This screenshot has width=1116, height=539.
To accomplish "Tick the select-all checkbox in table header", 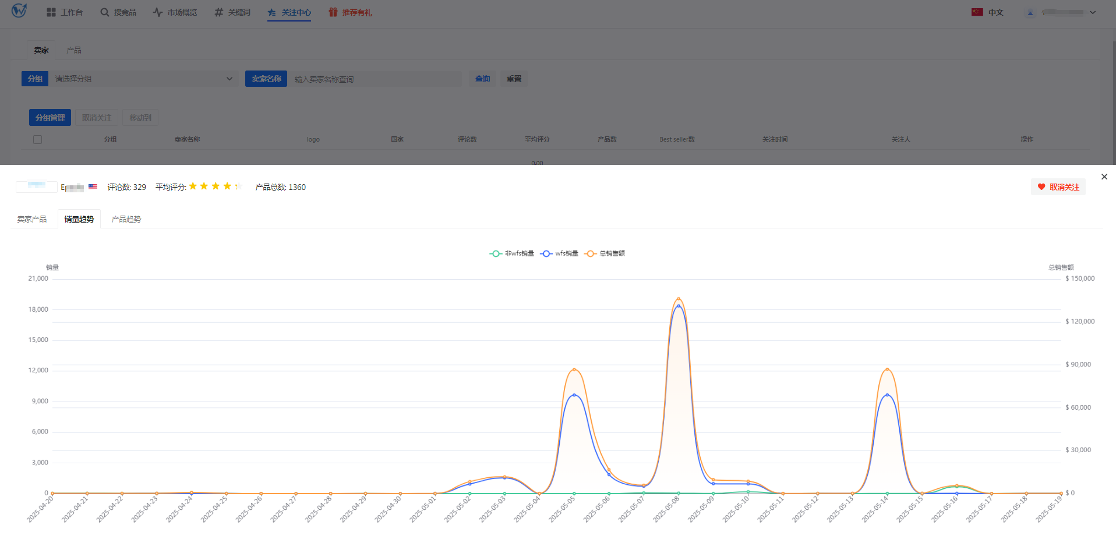I will [38, 139].
